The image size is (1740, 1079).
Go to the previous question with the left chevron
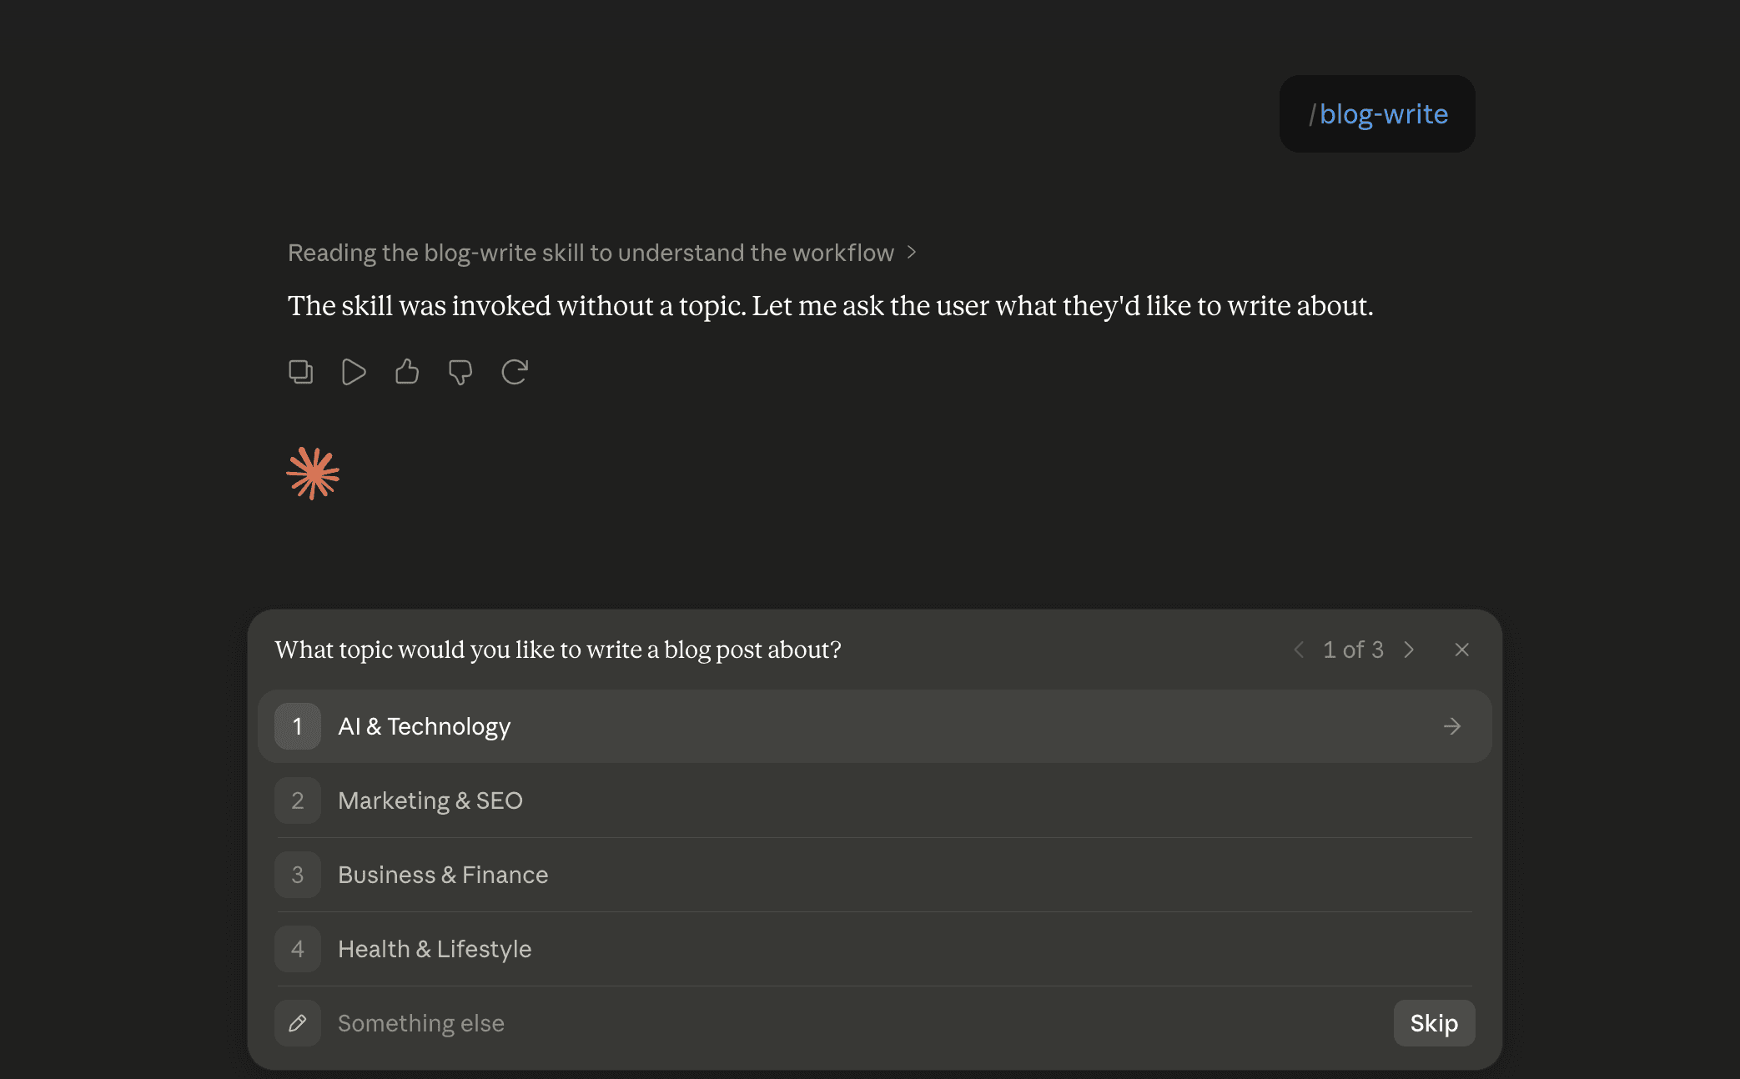click(x=1299, y=650)
